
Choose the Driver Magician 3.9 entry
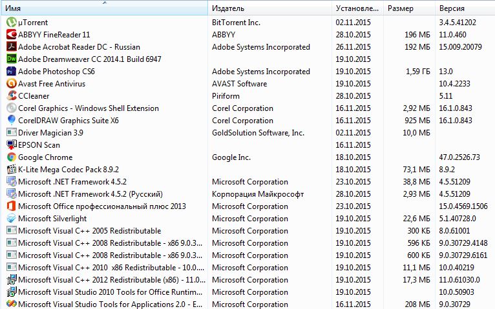pos(50,133)
